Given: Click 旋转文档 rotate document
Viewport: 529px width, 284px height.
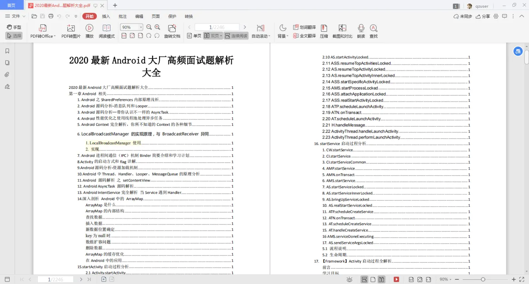Looking at the screenshot, I should [172, 31].
